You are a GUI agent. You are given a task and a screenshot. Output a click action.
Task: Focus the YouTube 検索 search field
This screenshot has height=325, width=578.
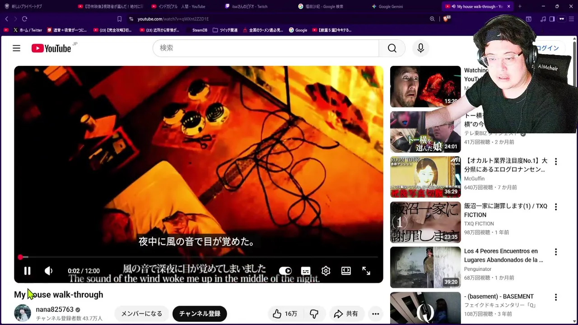[x=266, y=48]
